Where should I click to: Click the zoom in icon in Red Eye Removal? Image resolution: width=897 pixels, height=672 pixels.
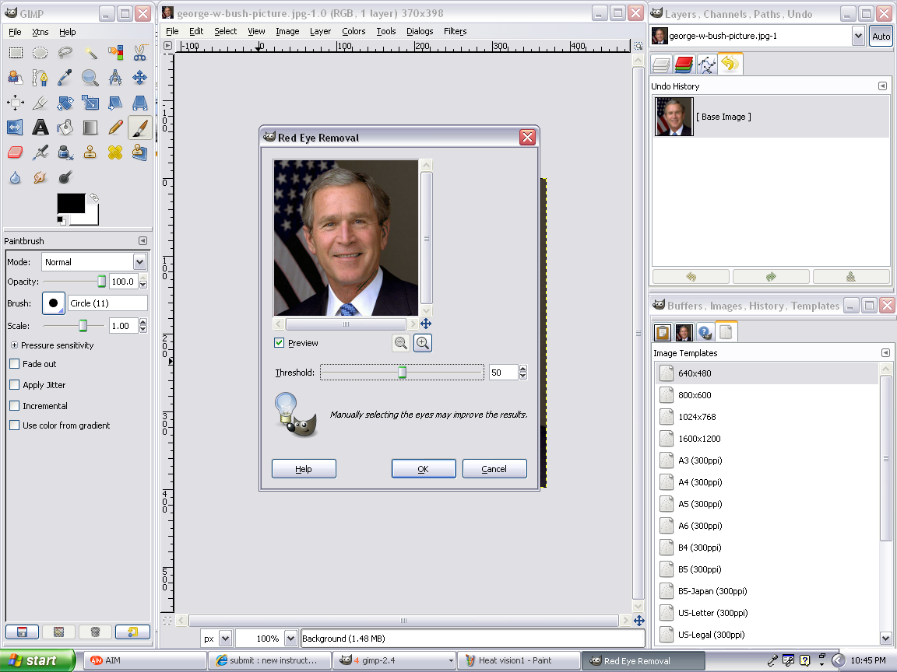coord(423,343)
